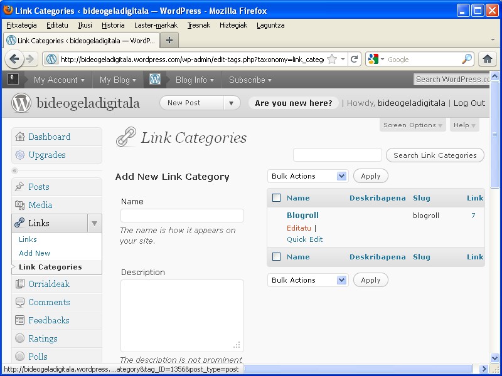Click the Search Link Categories button

pyautogui.click(x=435, y=155)
